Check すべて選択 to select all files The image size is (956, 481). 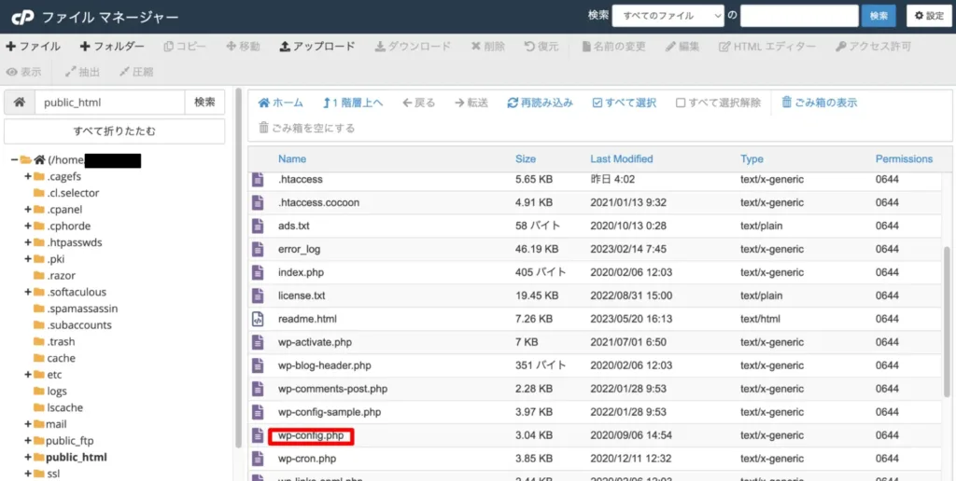tap(625, 103)
